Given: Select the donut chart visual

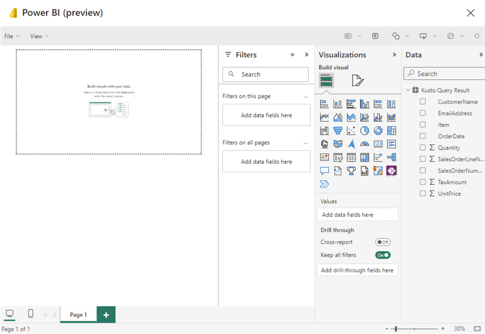Looking at the screenshot, I should [378, 131].
